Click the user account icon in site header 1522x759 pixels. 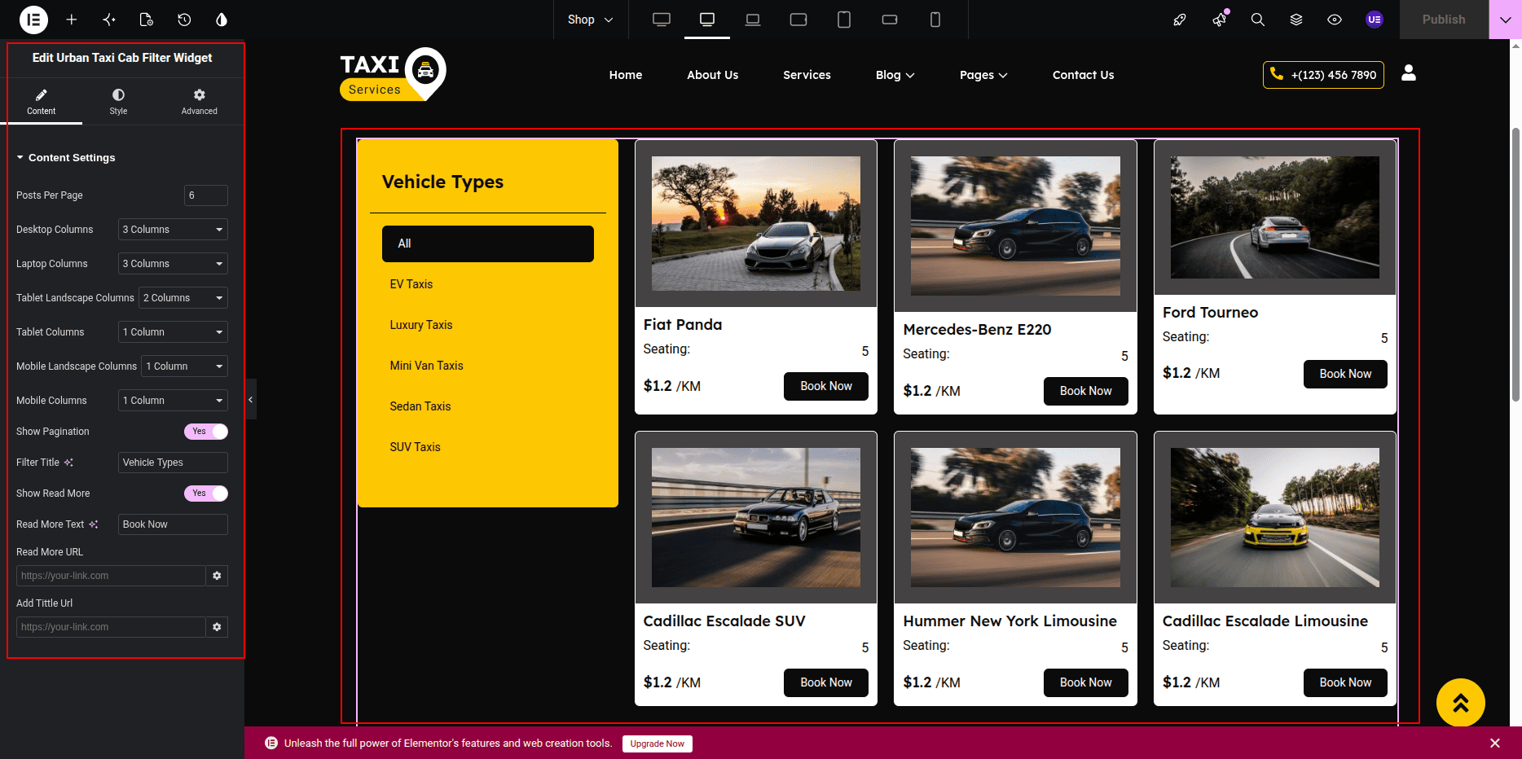click(1409, 73)
